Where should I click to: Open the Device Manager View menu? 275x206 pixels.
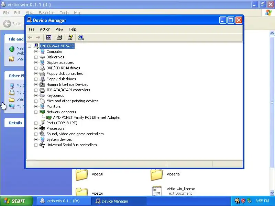coord(59,29)
